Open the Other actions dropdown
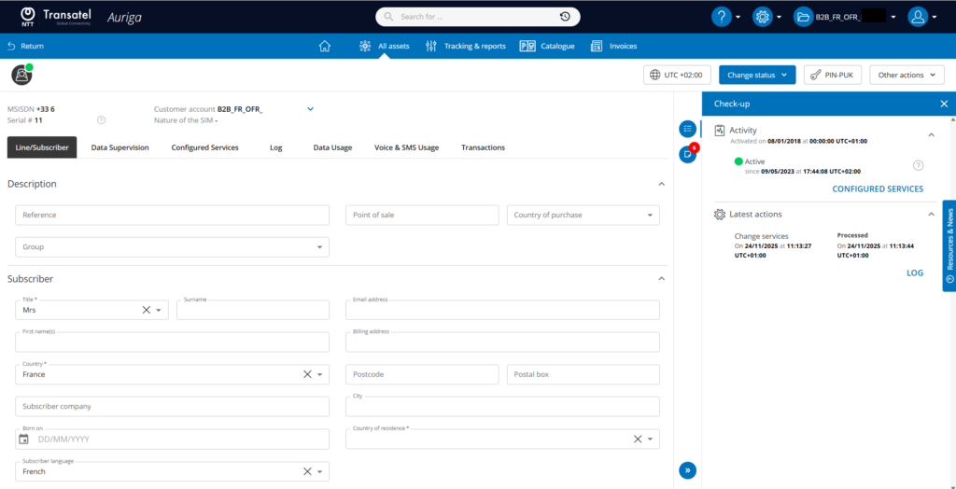This screenshot has height=489, width=956. pos(907,75)
